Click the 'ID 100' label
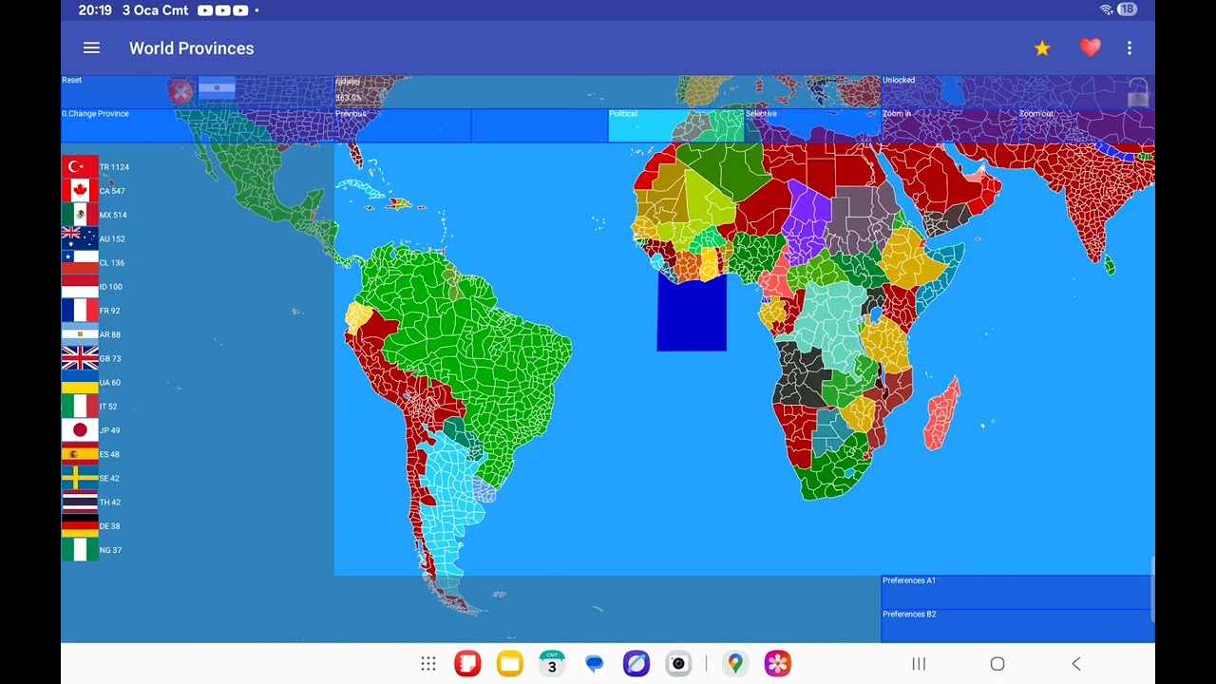This screenshot has height=684, width=1216. click(111, 287)
